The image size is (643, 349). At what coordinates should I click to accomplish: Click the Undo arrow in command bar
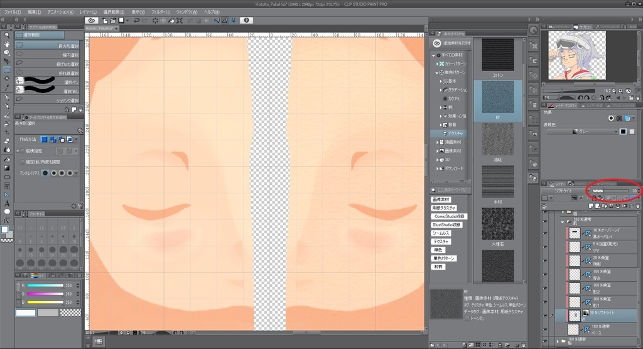tap(136, 21)
